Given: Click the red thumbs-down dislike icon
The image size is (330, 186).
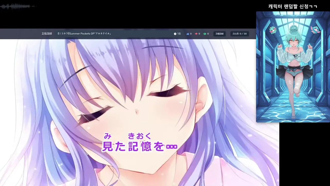Looking at the screenshot, I should [196, 34].
